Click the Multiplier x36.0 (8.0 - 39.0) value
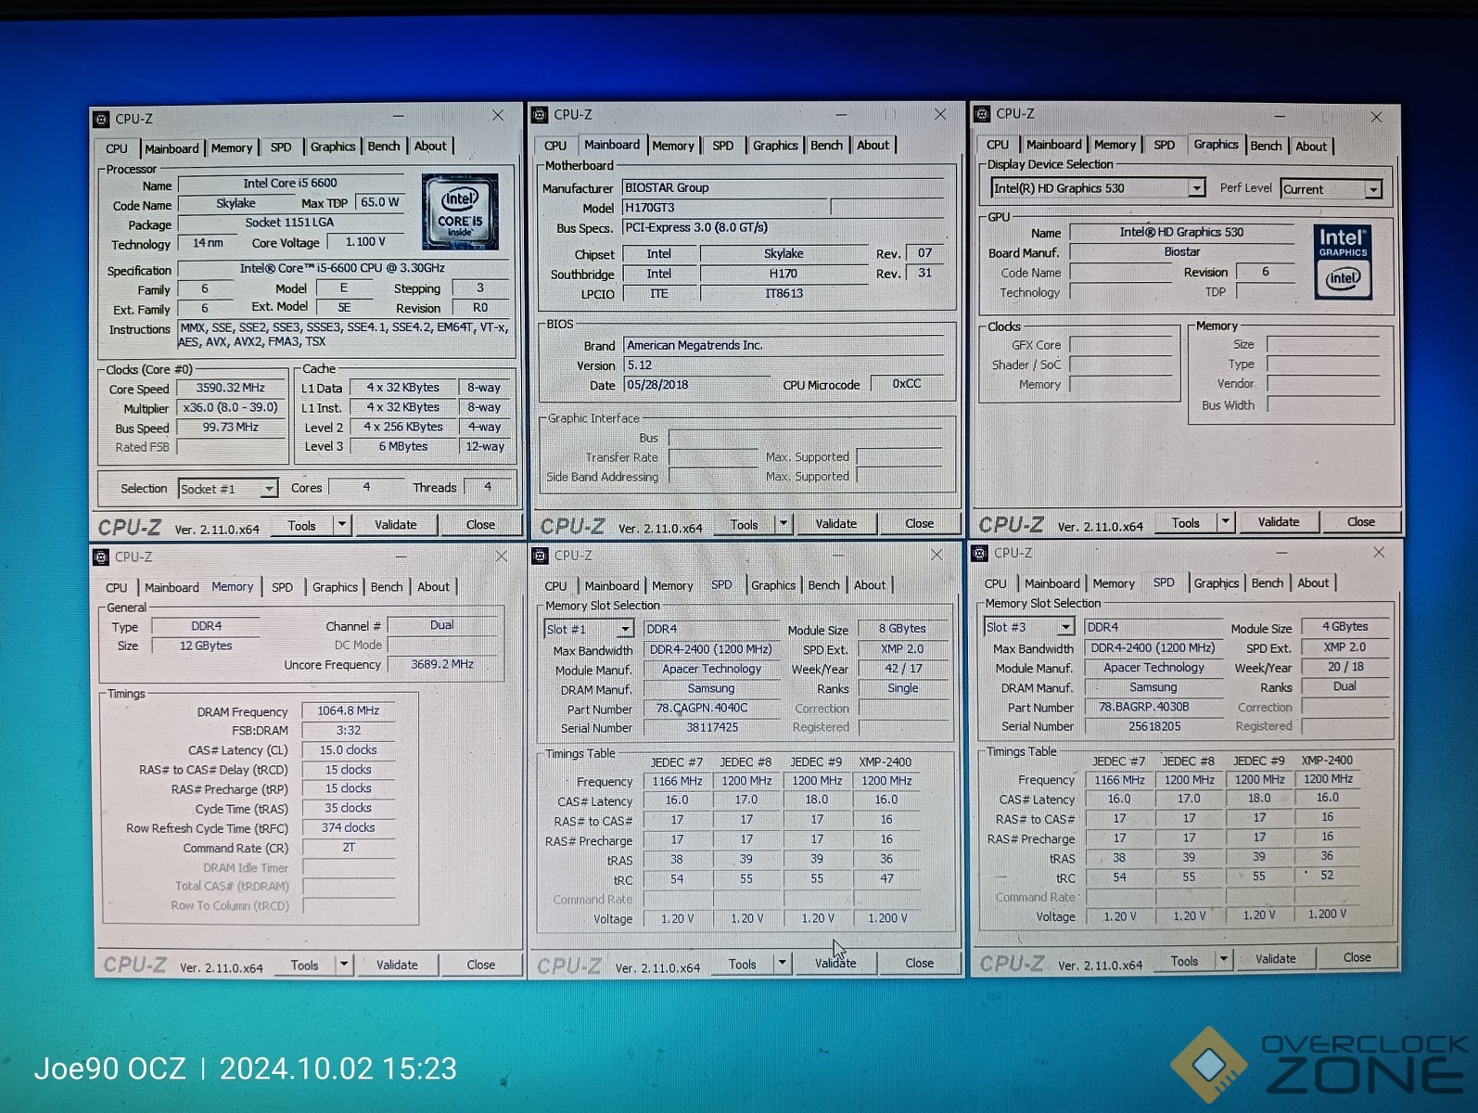 [x=231, y=408]
